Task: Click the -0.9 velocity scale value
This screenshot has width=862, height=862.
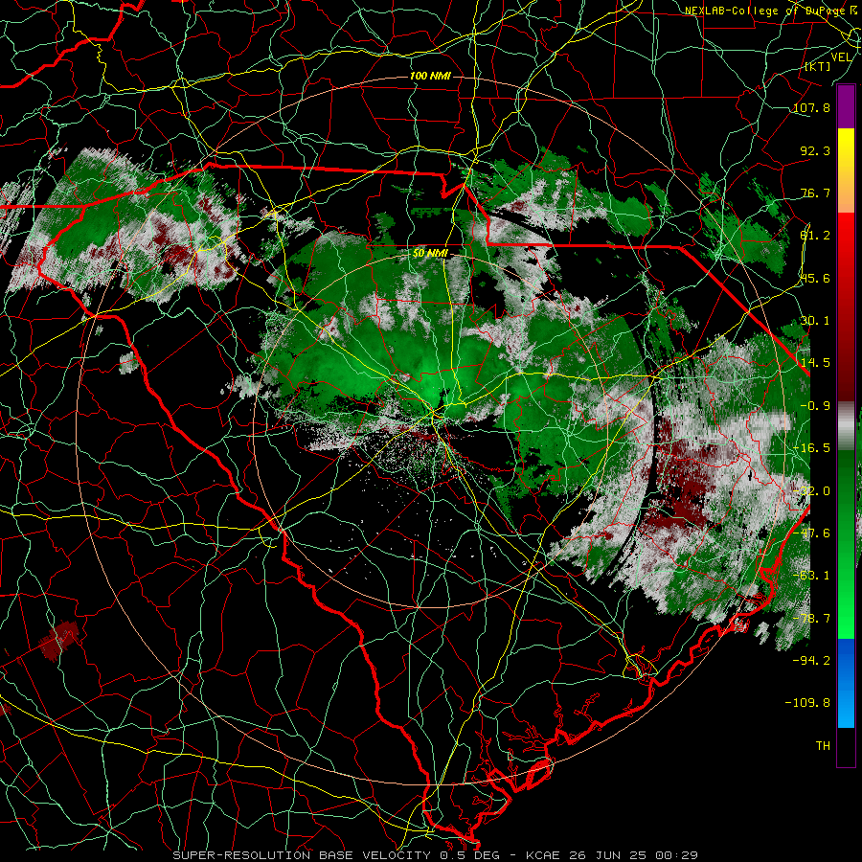Action: [x=815, y=406]
